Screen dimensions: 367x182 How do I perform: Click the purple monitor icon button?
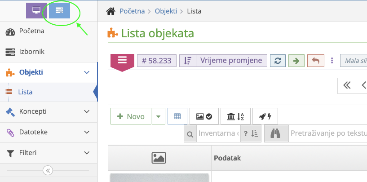[x=36, y=10]
